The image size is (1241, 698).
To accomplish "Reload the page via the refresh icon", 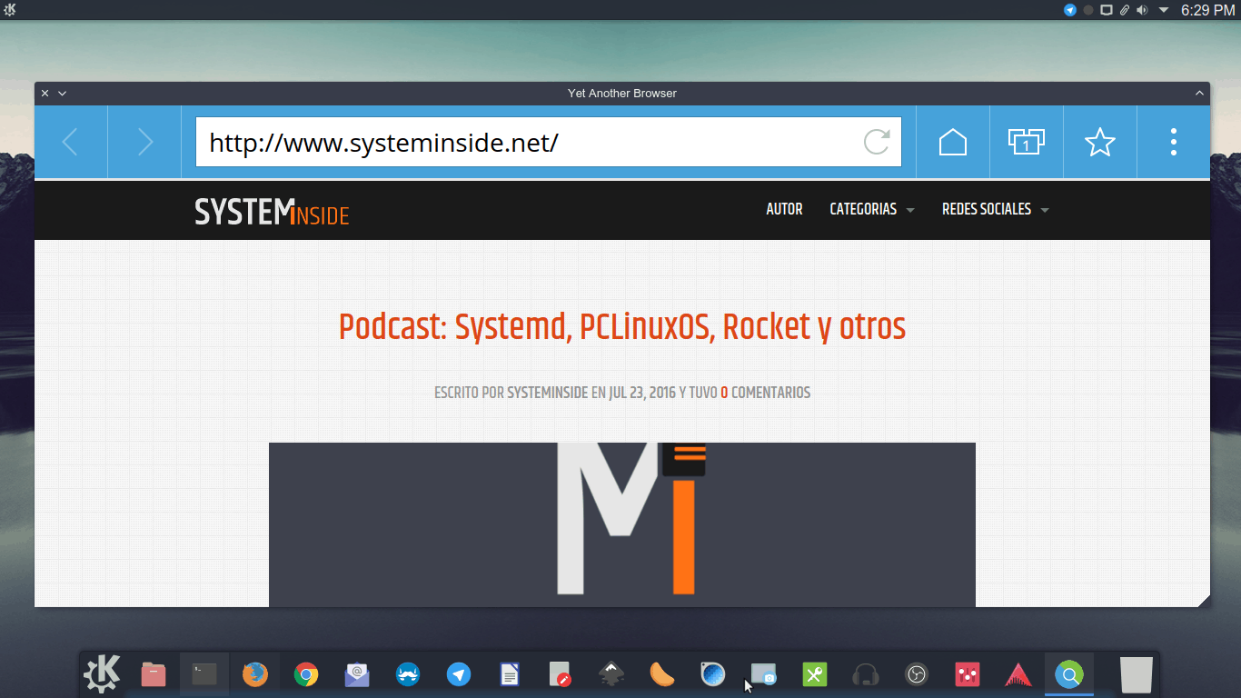I will pos(875,142).
